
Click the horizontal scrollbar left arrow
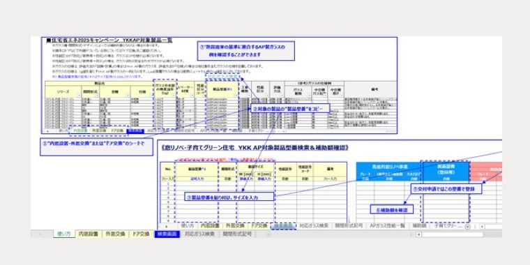[x=418, y=234]
